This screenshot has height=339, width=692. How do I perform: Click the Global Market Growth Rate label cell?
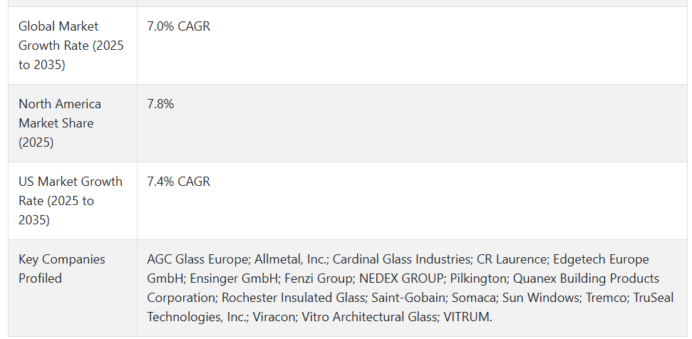[71, 46]
